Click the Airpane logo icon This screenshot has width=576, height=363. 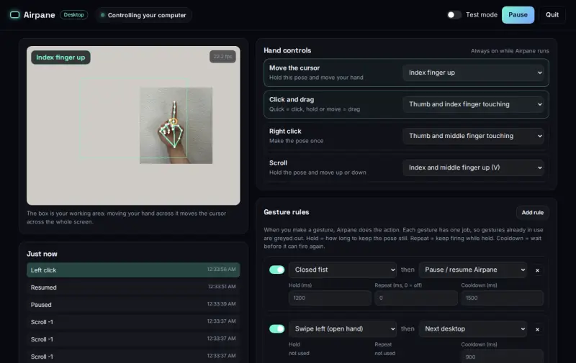[x=14, y=14]
